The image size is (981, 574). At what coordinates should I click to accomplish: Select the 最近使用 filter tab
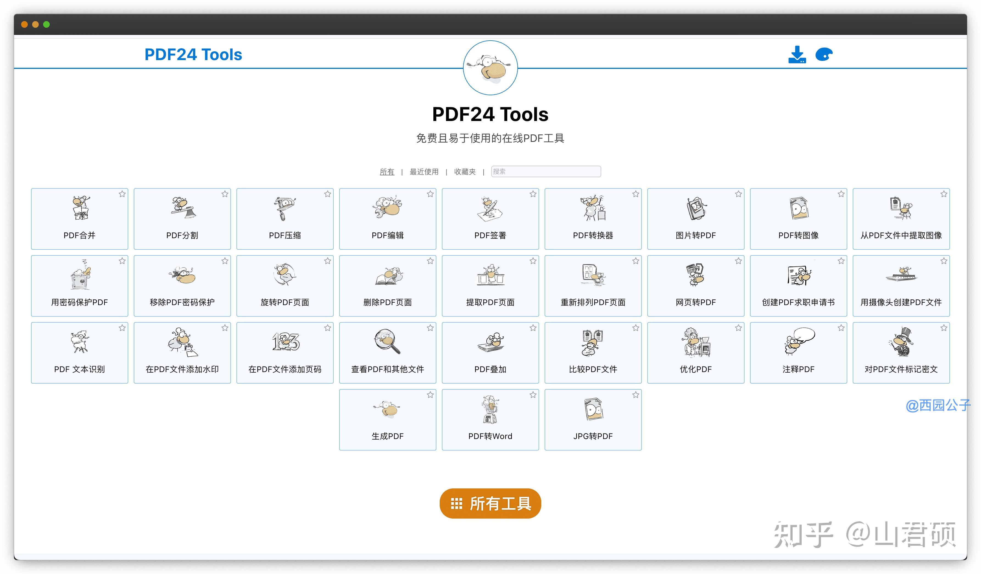(x=424, y=171)
